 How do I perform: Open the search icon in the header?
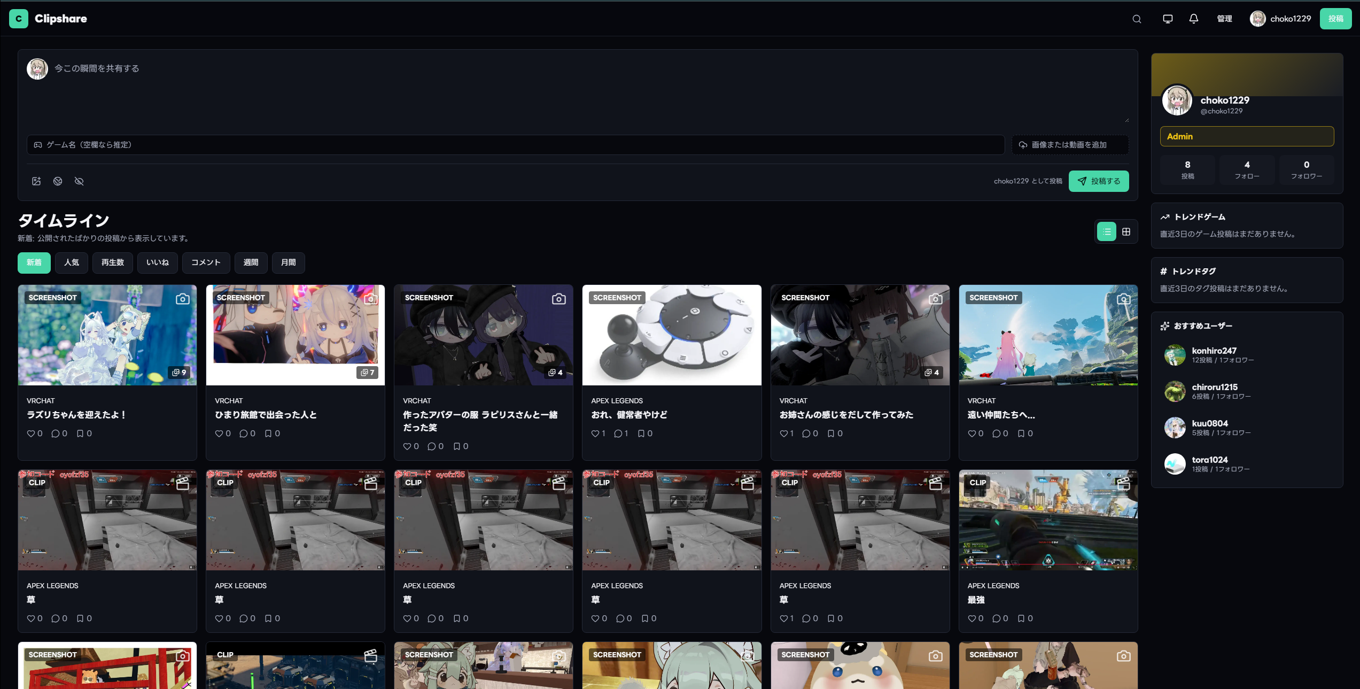(1137, 19)
